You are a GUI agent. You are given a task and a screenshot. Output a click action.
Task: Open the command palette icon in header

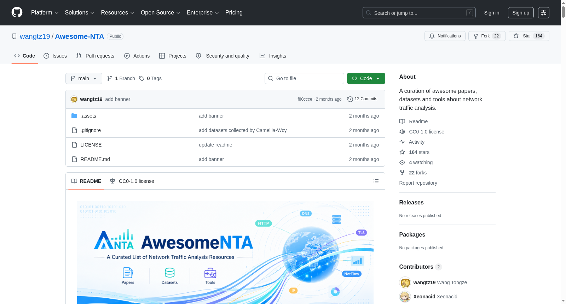[543, 13]
